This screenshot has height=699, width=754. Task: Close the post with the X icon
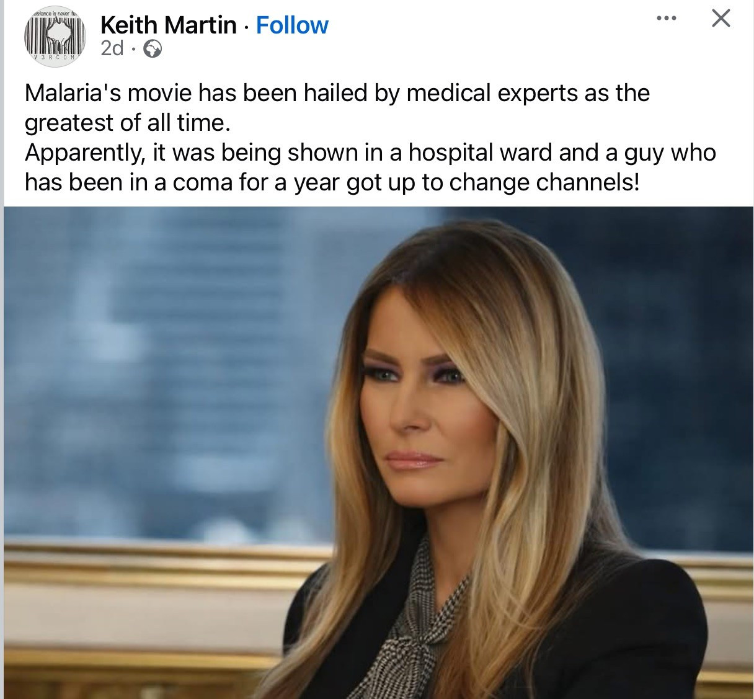(x=721, y=19)
